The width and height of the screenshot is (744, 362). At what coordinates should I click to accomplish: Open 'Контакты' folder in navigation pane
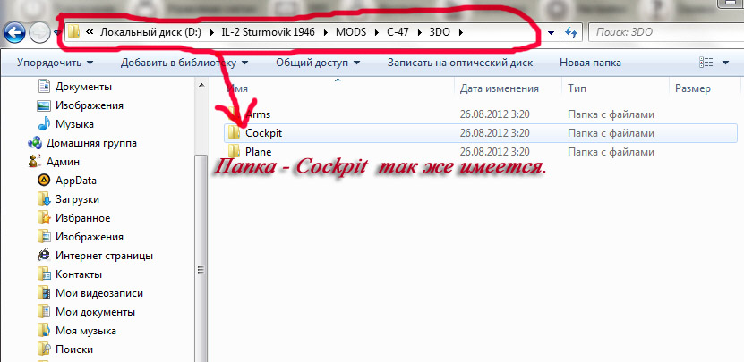pyautogui.click(x=79, y=274)
